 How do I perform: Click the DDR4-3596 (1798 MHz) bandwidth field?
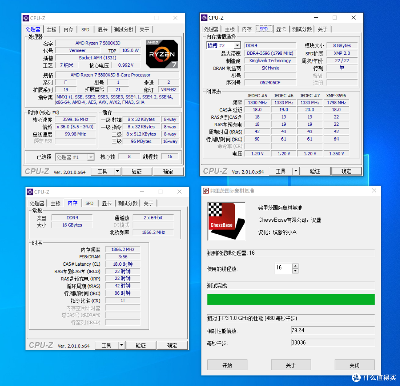270,53
